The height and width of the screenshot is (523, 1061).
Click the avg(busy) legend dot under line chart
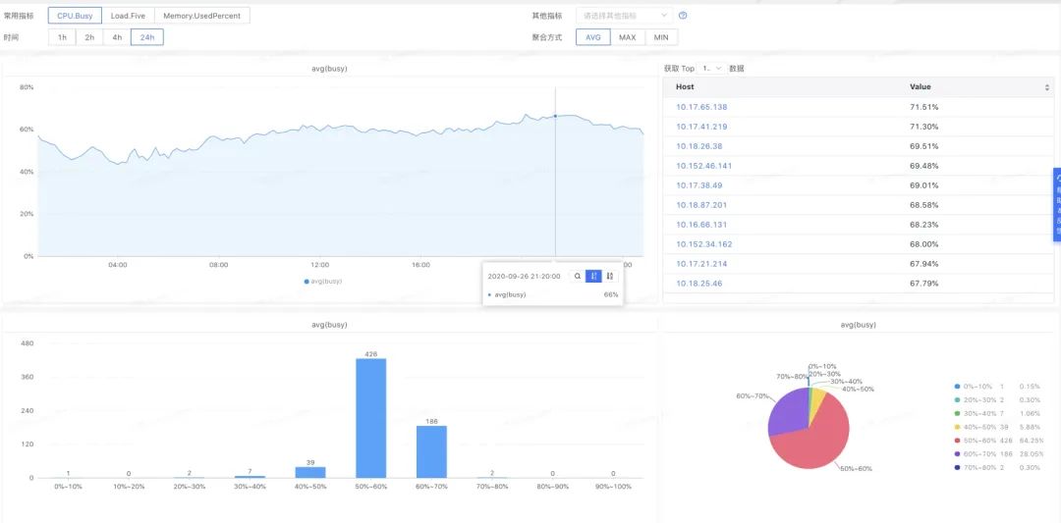tap(307, 282)
